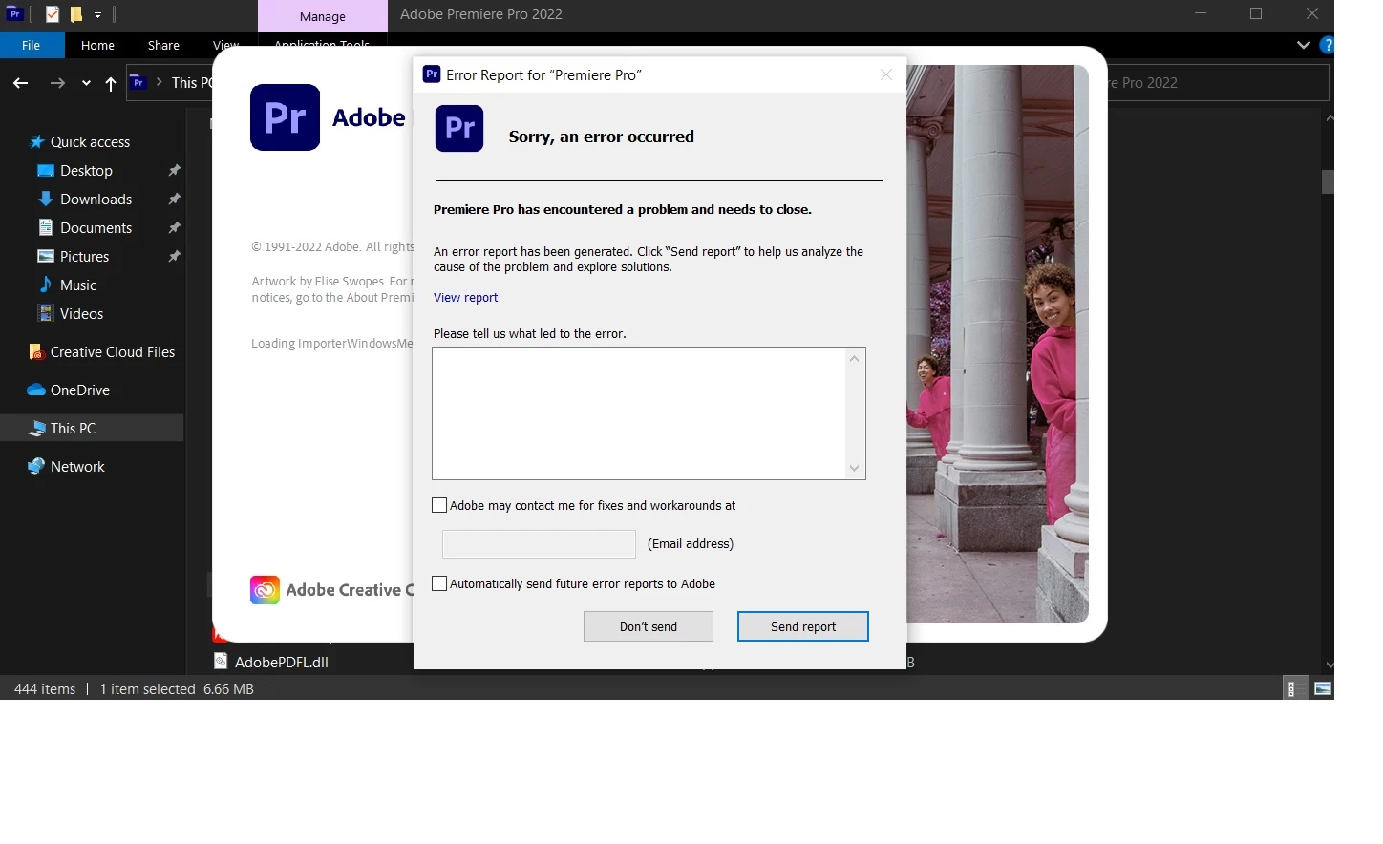The width and height of the screenshot is (1383, 844).
Task: Click the Premiere Pro icon in title bar
Action: pyautogui.click(x=14, y=13)
